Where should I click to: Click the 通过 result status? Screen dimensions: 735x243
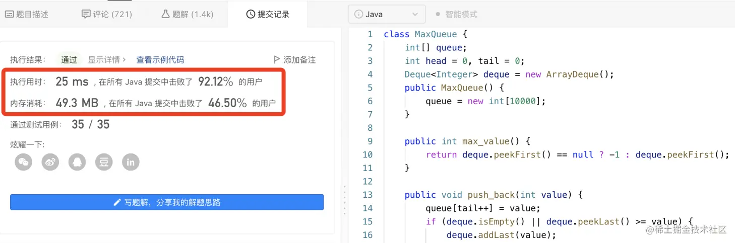(69, 60)
